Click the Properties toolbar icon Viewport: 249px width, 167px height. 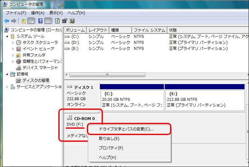[x=65, y=21]
